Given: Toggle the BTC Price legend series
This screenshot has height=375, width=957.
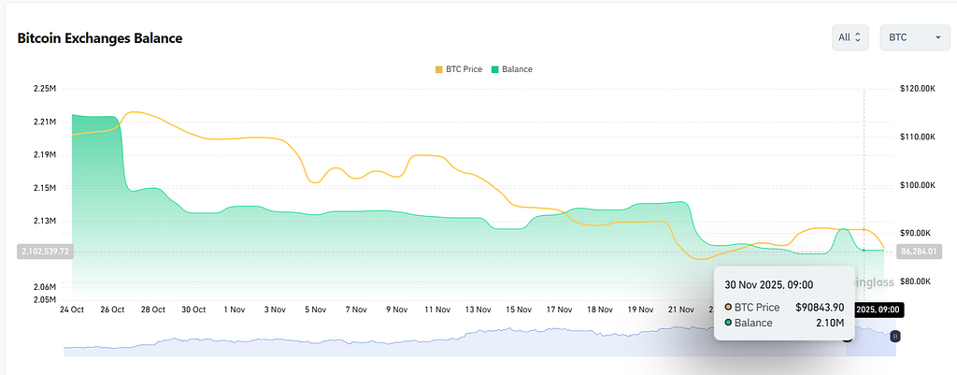Looking at the screenshot, I should [x=458, y=69].
